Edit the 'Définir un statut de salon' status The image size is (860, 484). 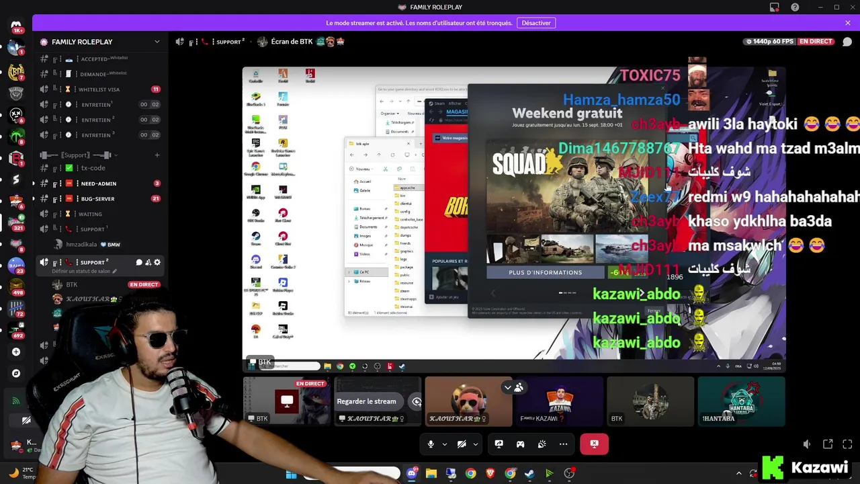[85, 272]
